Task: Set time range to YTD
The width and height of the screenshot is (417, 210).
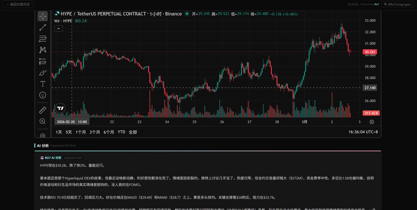Action: (x=121, y=132)
